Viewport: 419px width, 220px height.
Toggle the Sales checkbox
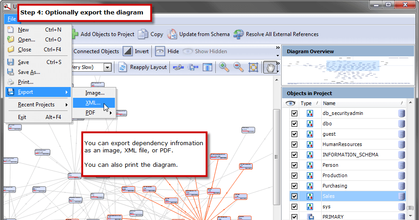pyautogui.click(x=294, y=197)
